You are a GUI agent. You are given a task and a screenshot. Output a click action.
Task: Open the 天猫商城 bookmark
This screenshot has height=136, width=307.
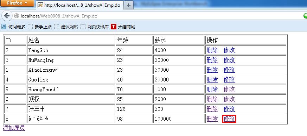(123, 27)
